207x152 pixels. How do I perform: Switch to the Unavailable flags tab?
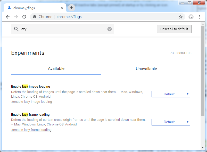pos(146,69)
